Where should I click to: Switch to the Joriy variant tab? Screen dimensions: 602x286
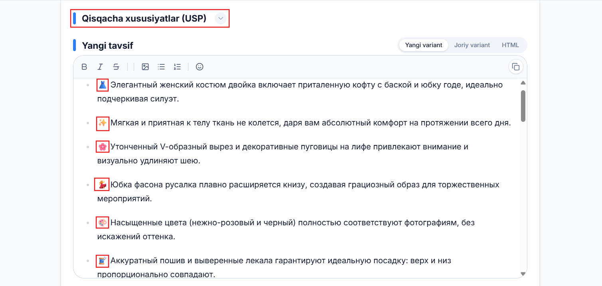472,45
